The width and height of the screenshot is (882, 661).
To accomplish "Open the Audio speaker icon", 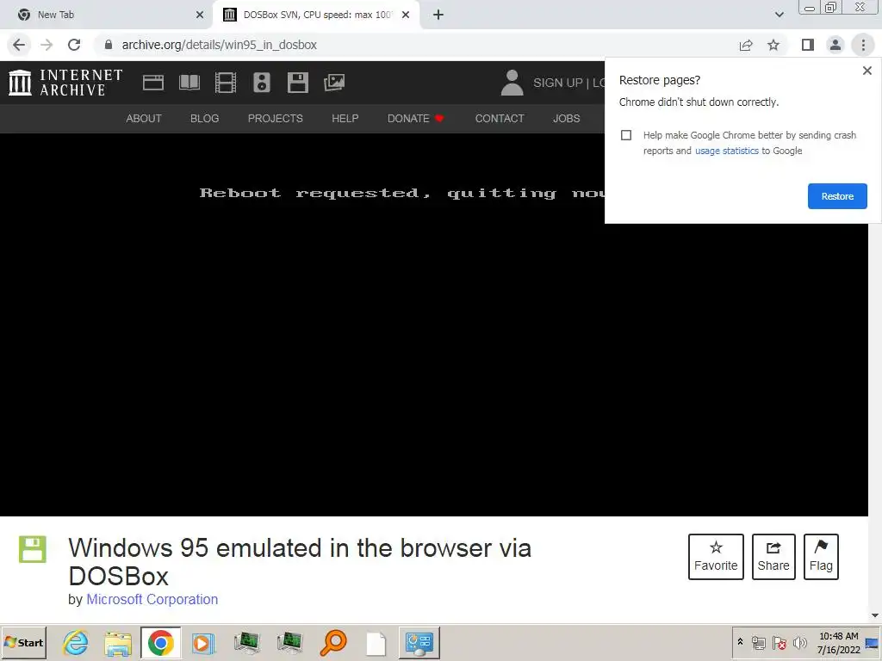I will click(262, 83).
